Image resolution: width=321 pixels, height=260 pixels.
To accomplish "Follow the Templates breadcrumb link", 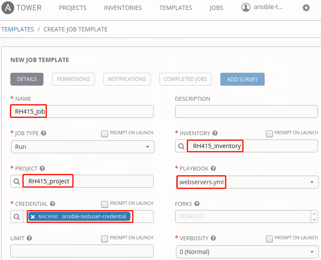I will [x=18, y=29].
